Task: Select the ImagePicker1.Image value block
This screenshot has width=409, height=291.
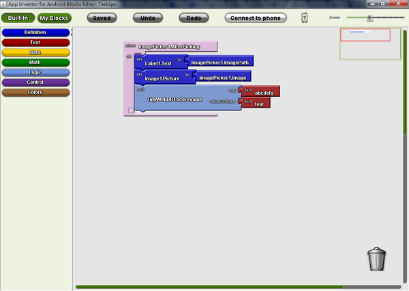Action: (x=222, y=76)
